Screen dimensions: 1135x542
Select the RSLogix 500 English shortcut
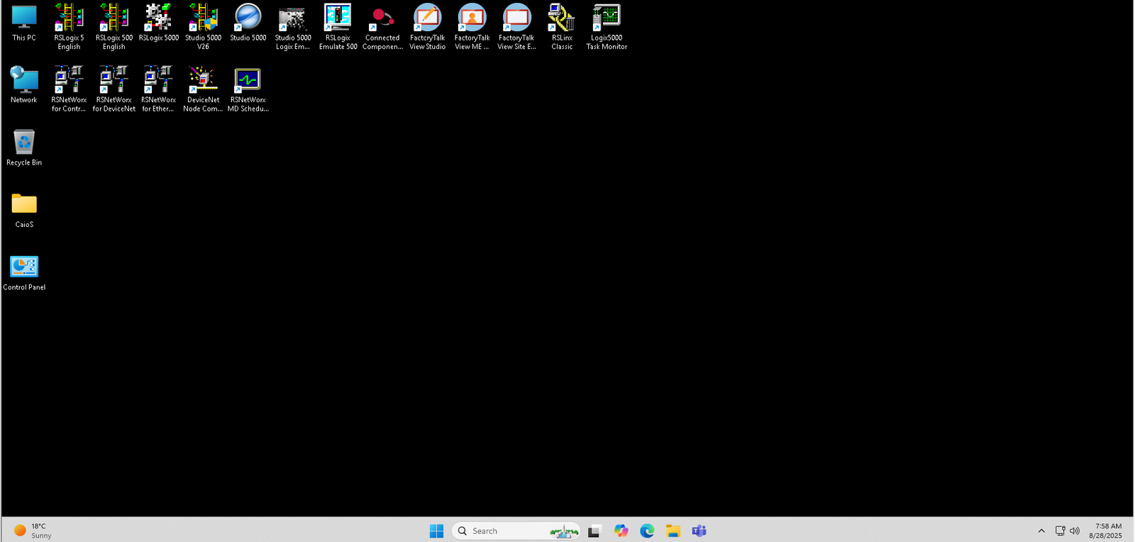tap(113, 27)
